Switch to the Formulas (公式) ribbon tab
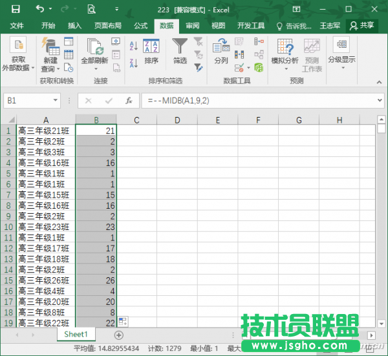 point(140,26)
